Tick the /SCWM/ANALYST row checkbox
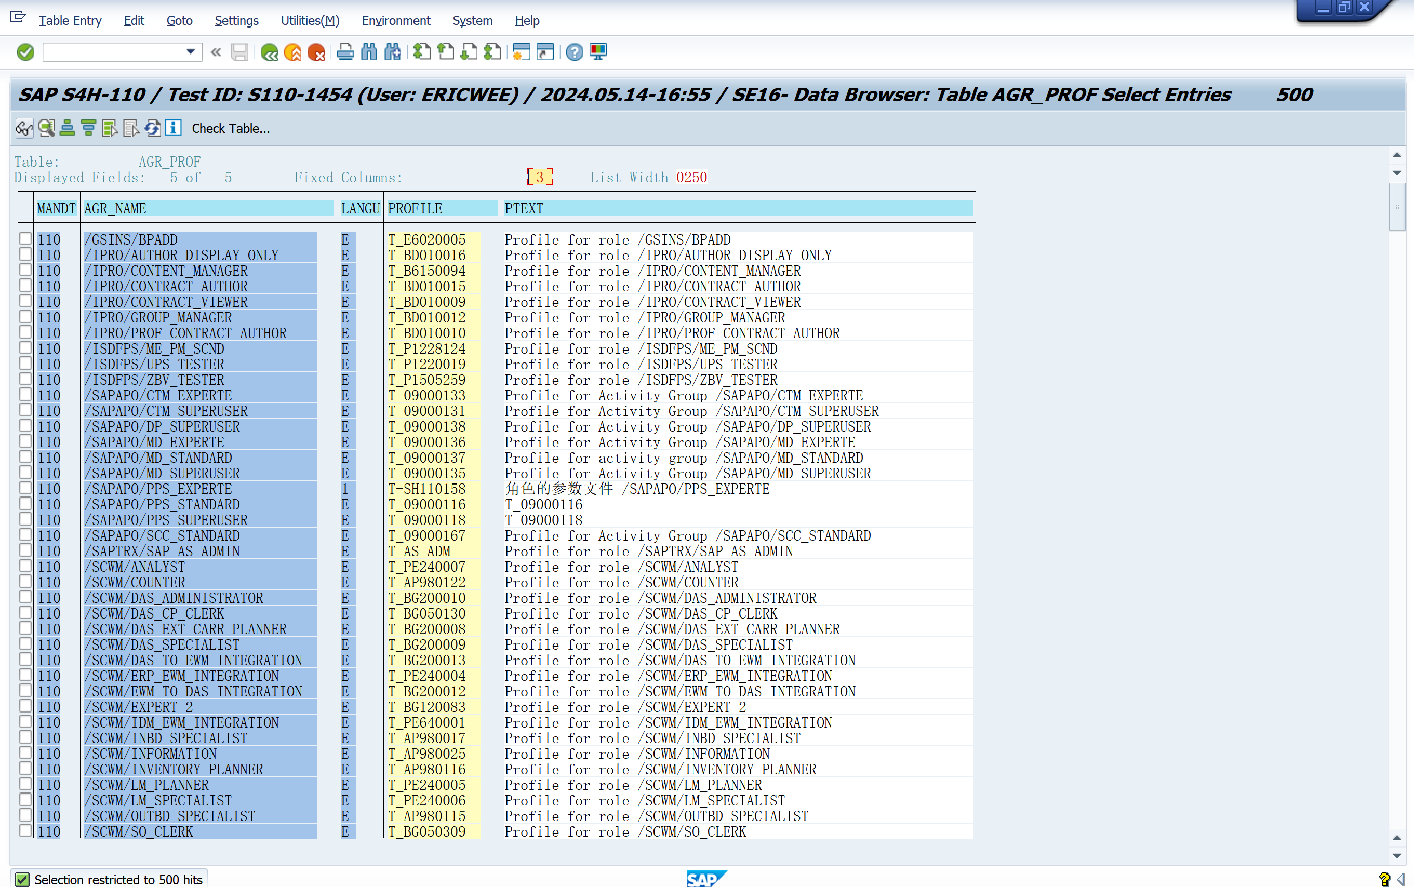This screenshot has width=1414, height=887. point(25,566)
